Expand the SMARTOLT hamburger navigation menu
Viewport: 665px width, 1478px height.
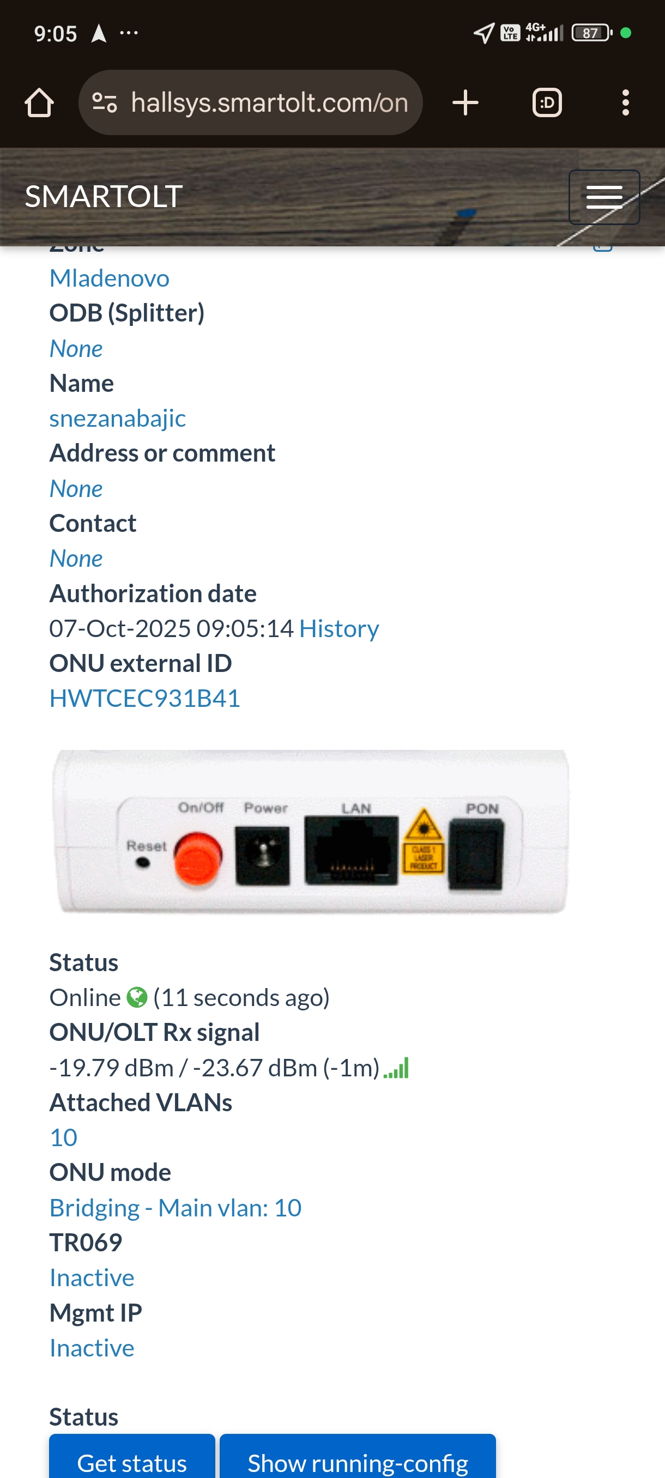(603, 197)
